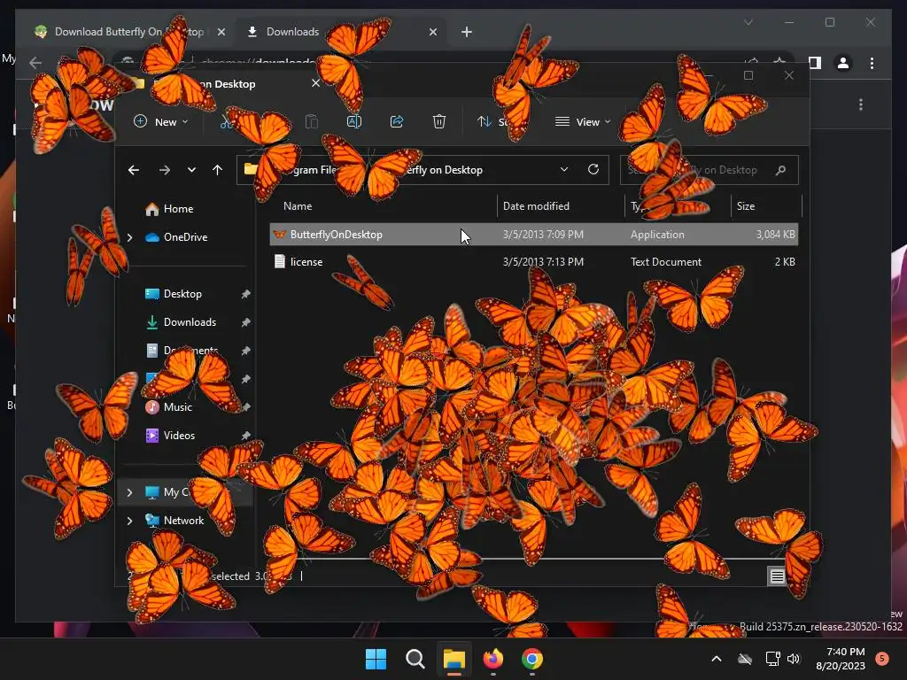
Task: Select the ButterflyOnDesktop application file
Action: point(534,234)
